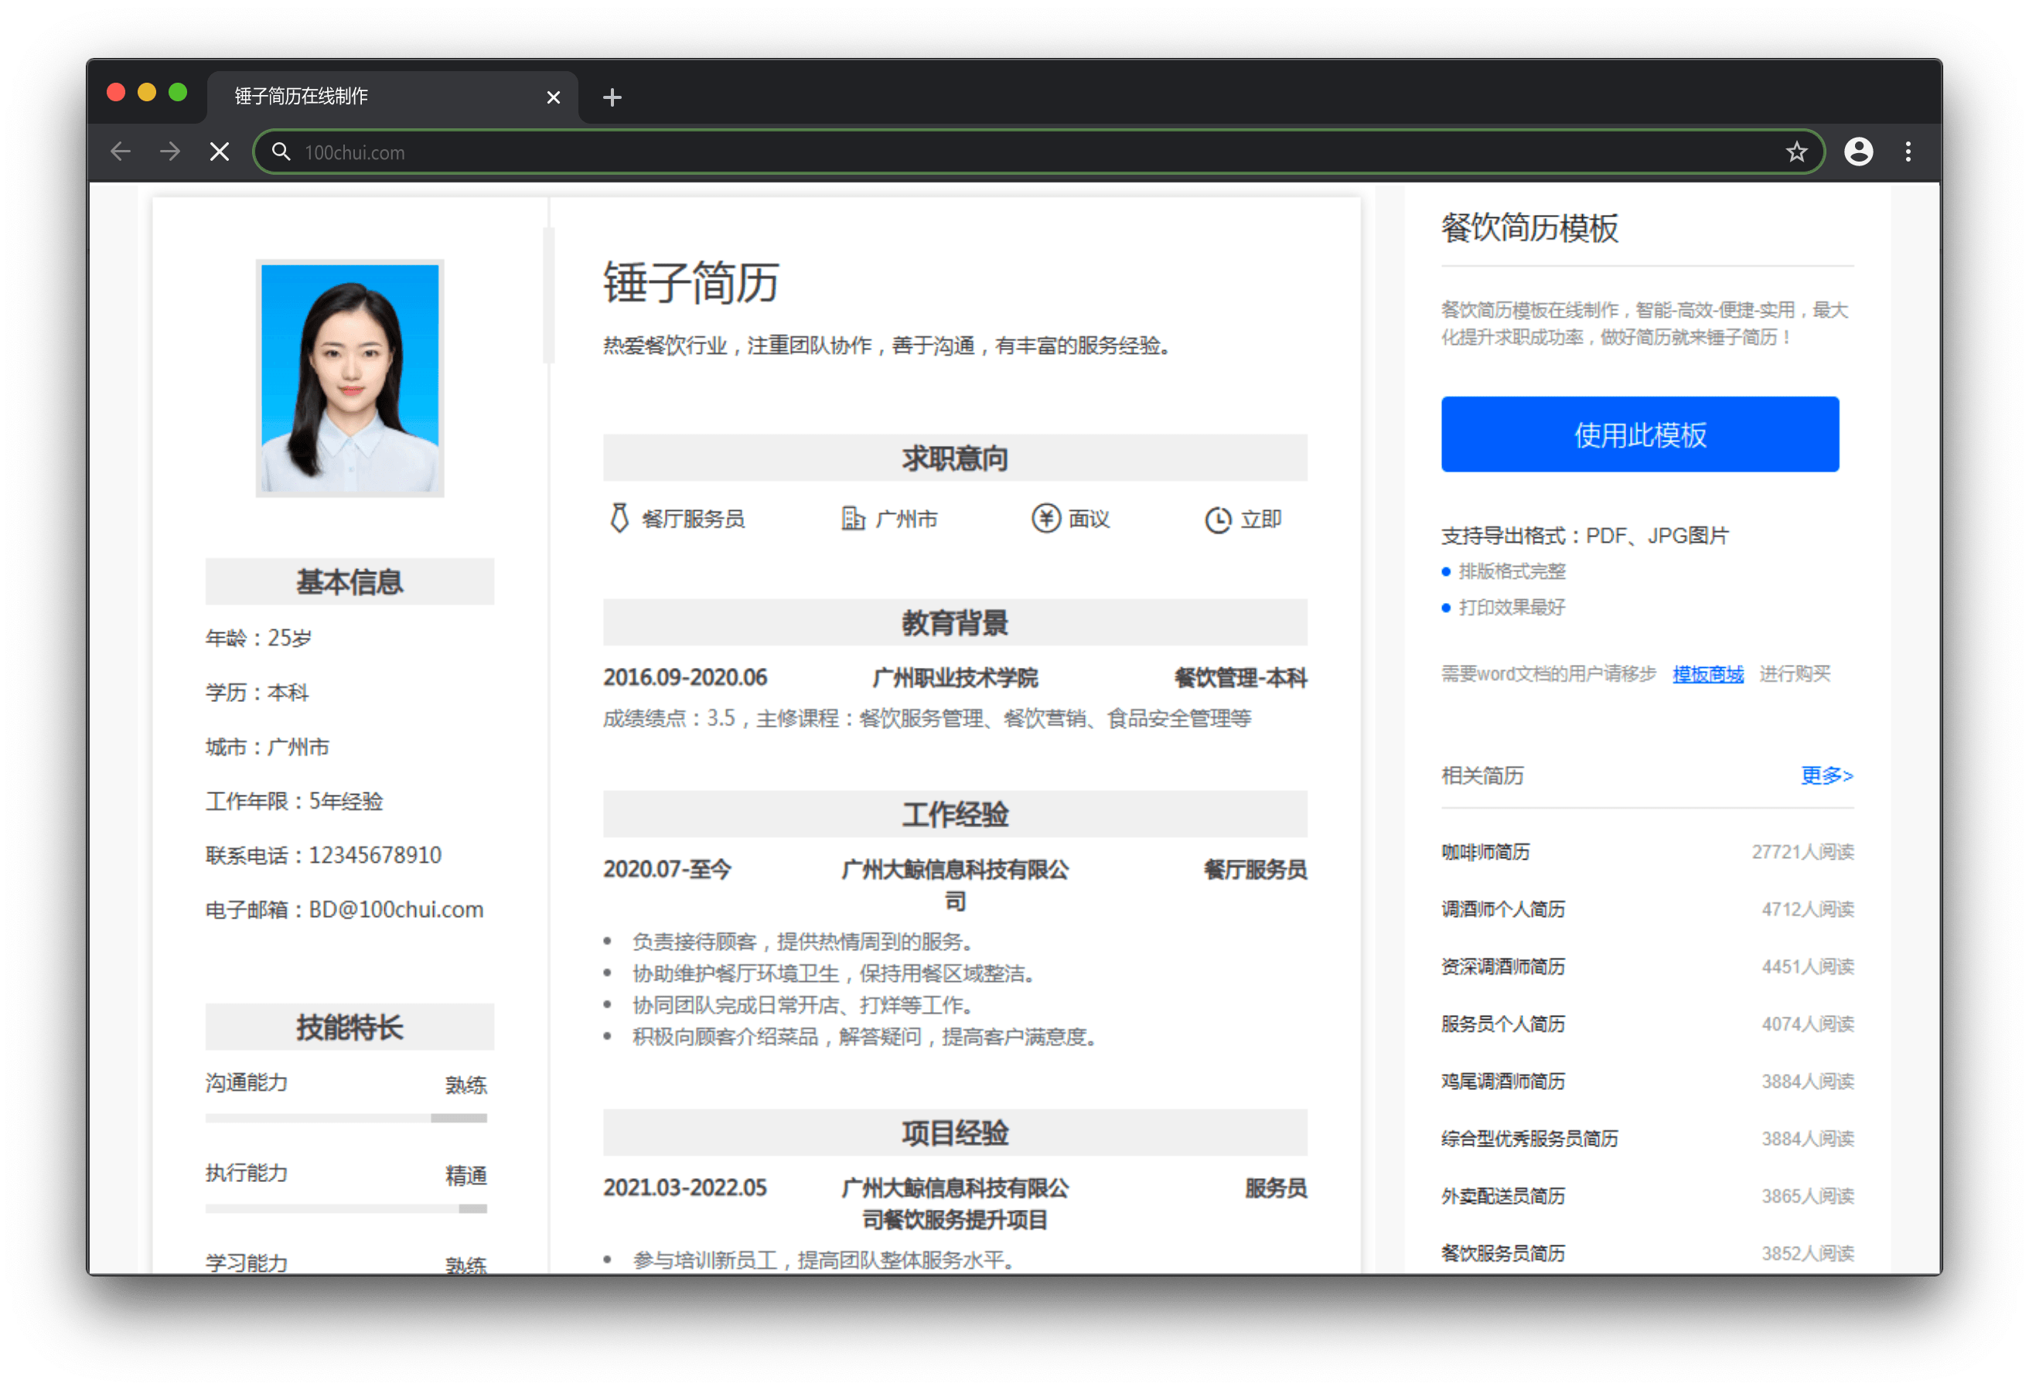The height and width of the screenshot is (1390, 2029).
Task: Click 更多> next to 相关简历
Action: click(x=1826, y=775)
